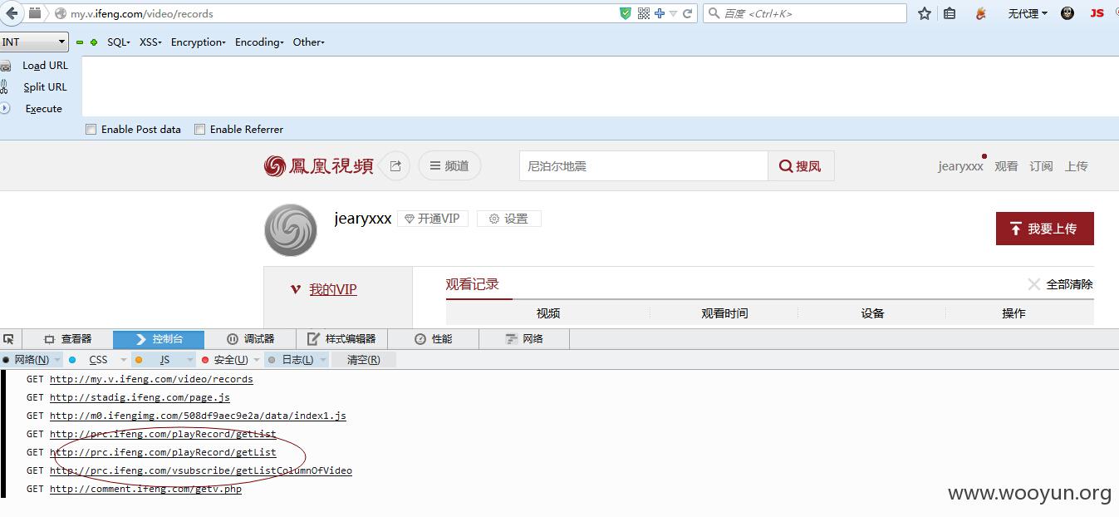
Task: Click the site identity globe icon
Action: pos(61,13)
